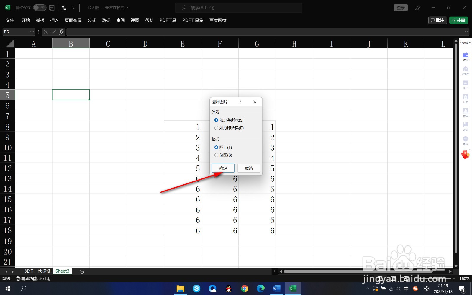The height and width of the screenshot is (295, 472).
Task: Click the save icon in title bar
Action: point(52,8)
